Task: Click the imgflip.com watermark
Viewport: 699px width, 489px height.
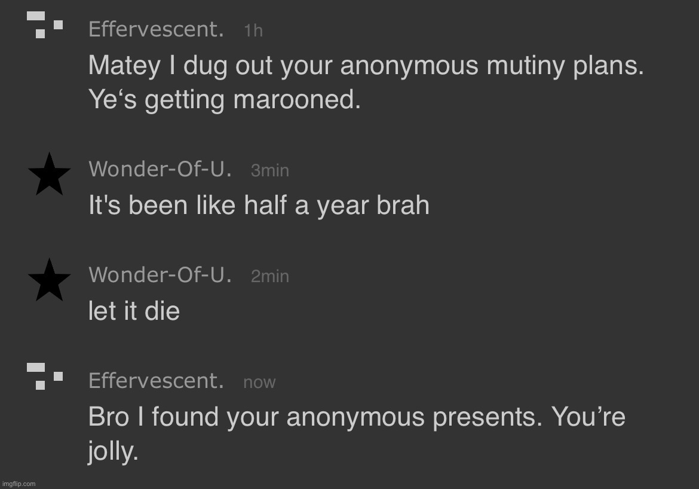Action: pyautogui.click(x=19, y=484)
